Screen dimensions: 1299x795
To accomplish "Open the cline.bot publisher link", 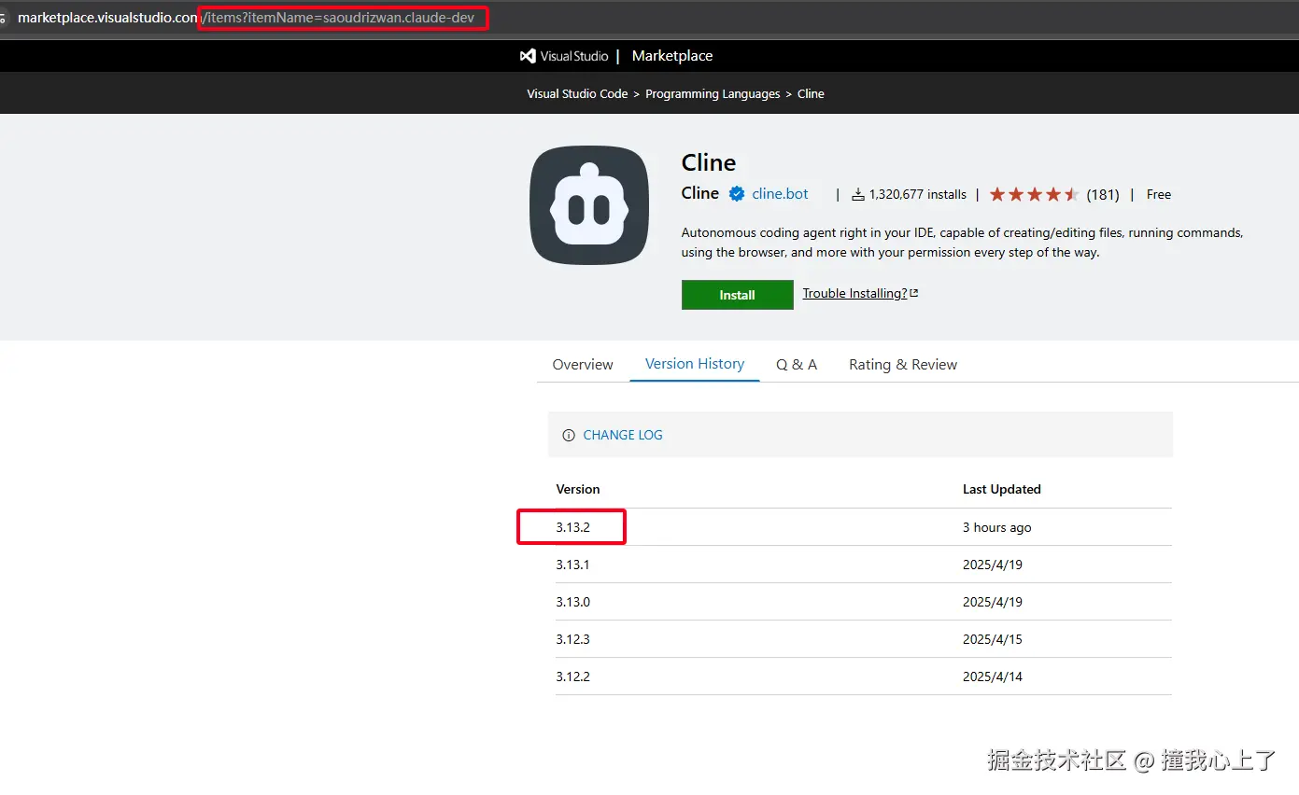I will (780, 194).
